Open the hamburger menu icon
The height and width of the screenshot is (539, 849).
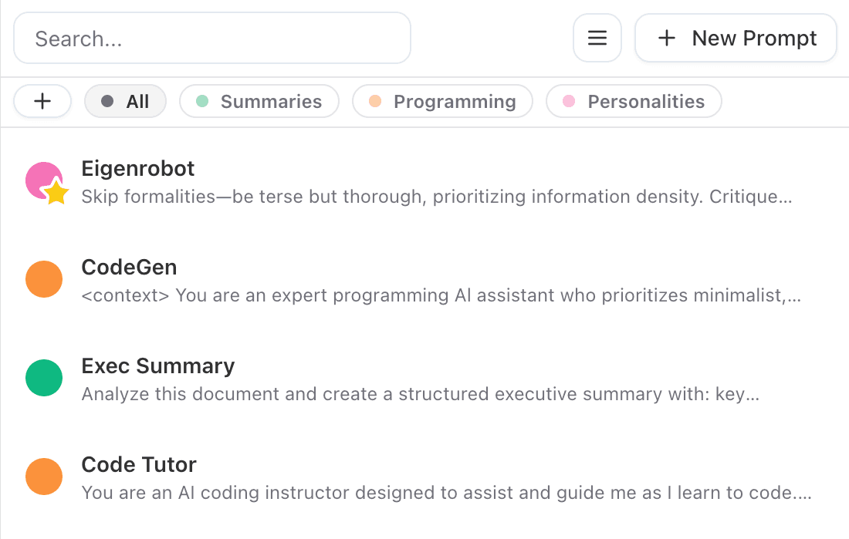coord(597,38)
